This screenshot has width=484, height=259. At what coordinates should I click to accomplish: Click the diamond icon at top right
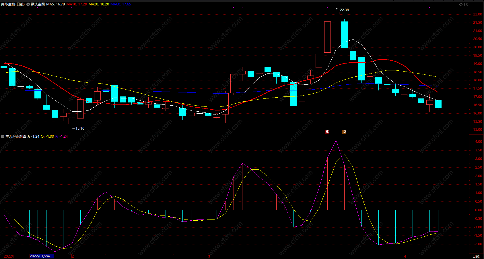pyautogui.click(x=461, y=4)
